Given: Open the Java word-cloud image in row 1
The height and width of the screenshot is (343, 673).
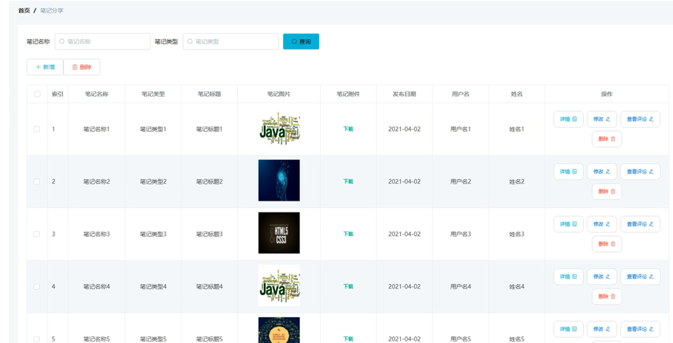Looking at the screenshot, I should point(279,128).
